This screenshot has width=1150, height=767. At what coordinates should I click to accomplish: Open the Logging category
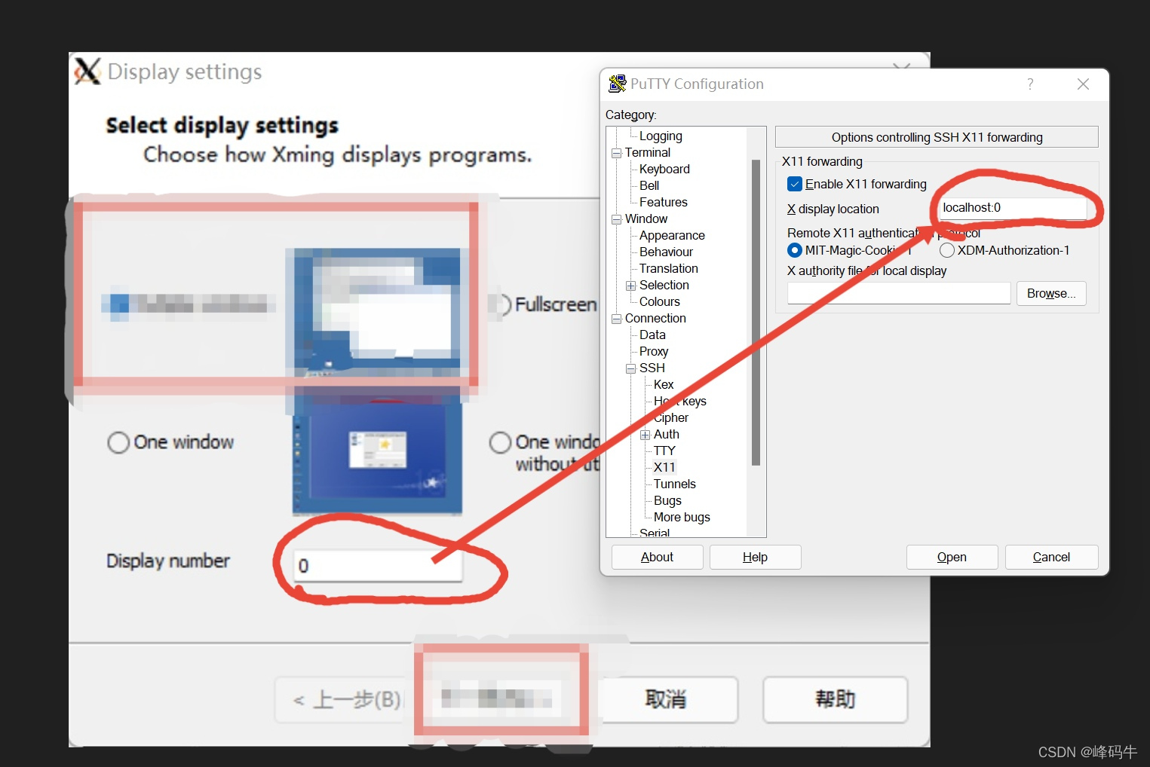(x=661, y=136)
